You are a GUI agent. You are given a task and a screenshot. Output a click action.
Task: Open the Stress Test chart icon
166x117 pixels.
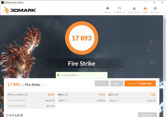pyautogui.click(x=134, y=8)
